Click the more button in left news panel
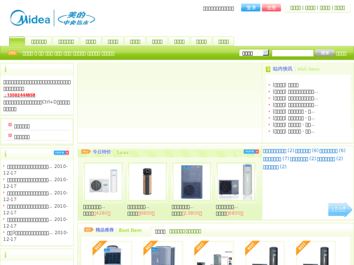The height and width of the screenshot is (265, 354). [x=61, y=153]
